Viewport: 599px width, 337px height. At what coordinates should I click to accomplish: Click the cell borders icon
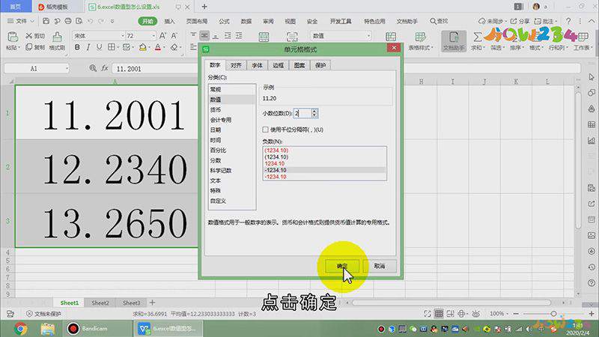(111, 47)
